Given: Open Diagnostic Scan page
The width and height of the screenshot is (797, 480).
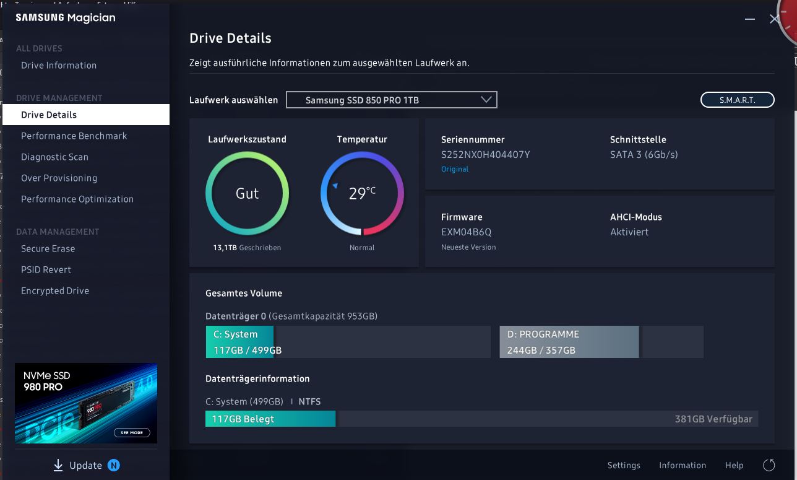Looking at the screenshot, I should point(54,157).
